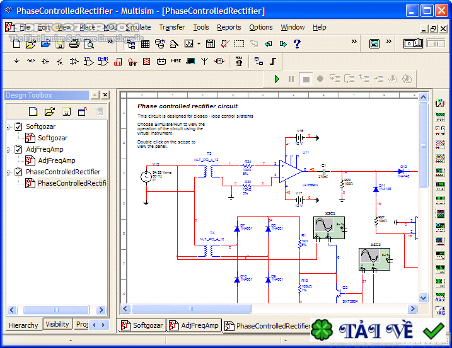Open the Grapher toolbar icon
The height and width of the screenshot is (348, 452).
tap(188, 44)
